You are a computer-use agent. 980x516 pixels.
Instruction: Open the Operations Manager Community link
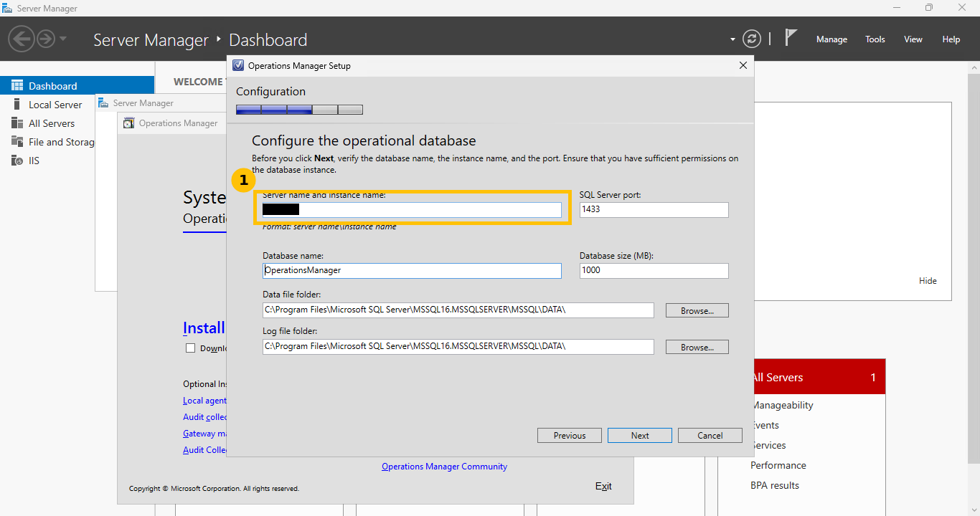click(x=444, y=467)
